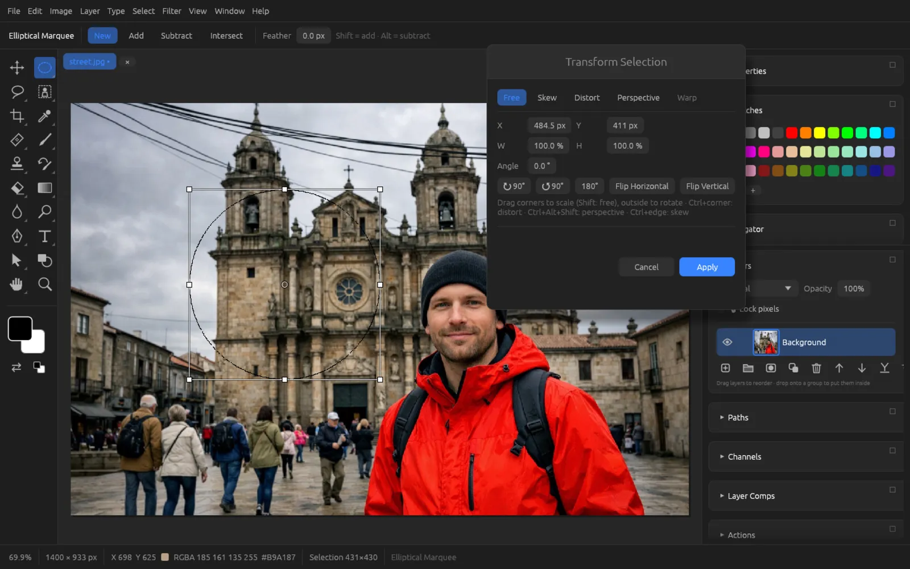Select the Move tool
Screen dimensions: 910x569
tap(17, 68)
